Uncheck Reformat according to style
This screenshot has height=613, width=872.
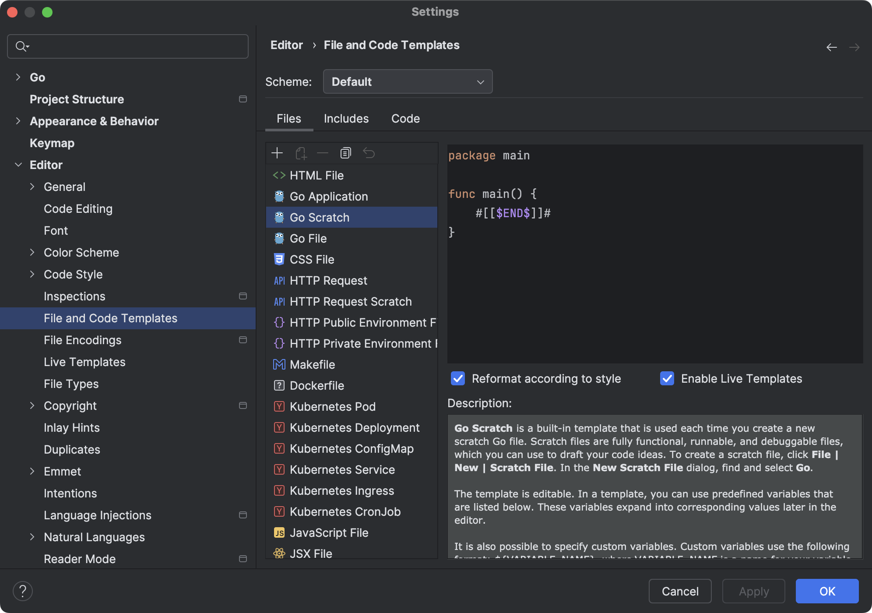(x=458, y=379)
